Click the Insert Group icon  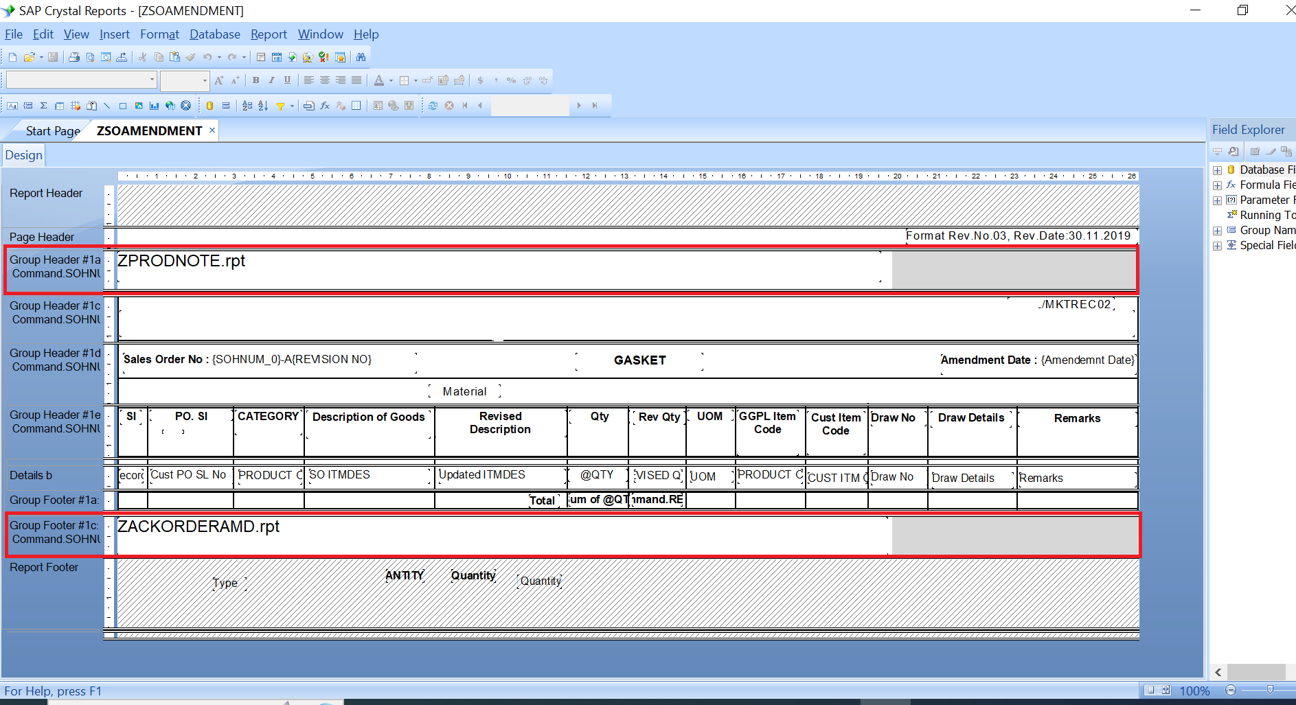coord(28,106)
